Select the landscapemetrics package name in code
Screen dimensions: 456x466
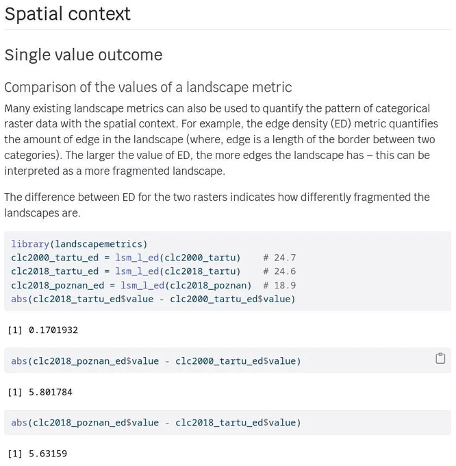pos(99,244)
